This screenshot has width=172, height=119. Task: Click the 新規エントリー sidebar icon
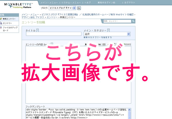1,19
